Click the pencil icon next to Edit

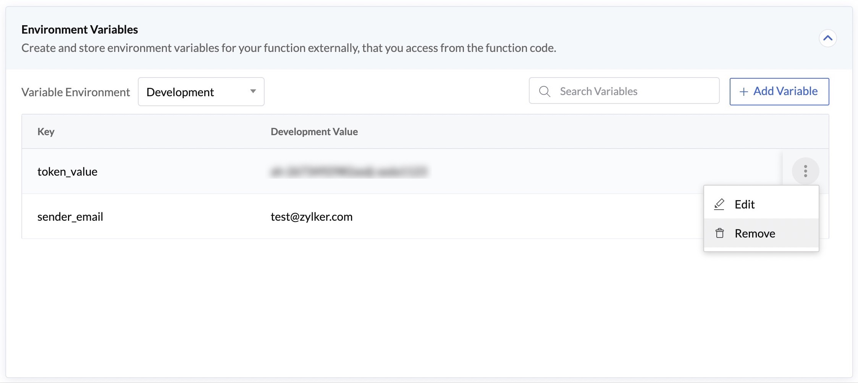pos(720,204)
